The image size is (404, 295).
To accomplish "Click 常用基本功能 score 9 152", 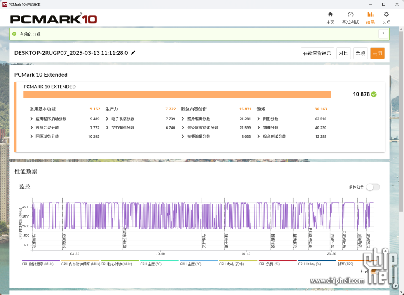I will (x=95, y=109).
